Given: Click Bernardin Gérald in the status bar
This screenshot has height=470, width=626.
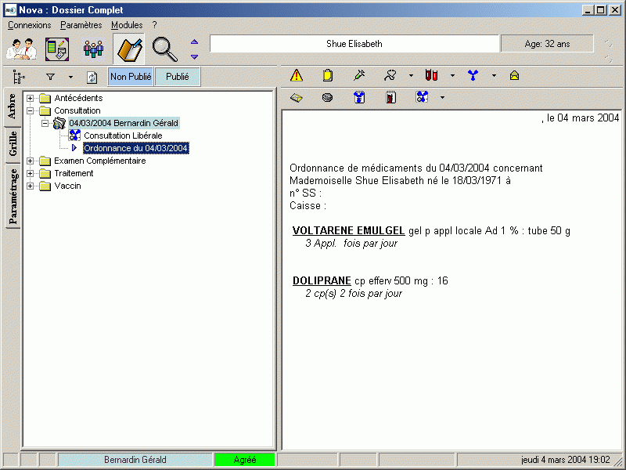Looking at the screenshot, I should tap(135, 460).
